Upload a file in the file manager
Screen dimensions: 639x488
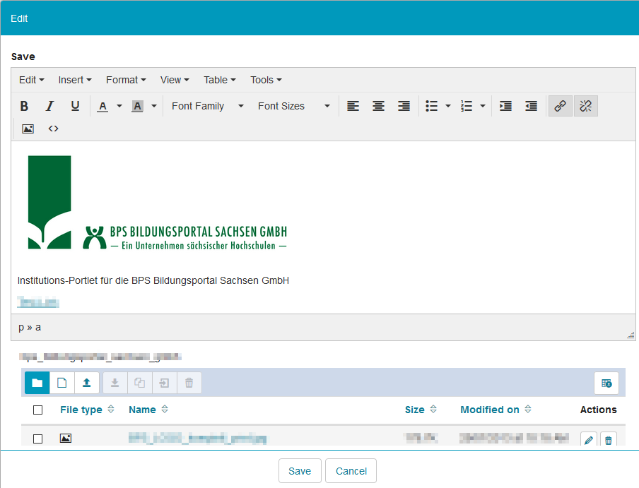86,382
